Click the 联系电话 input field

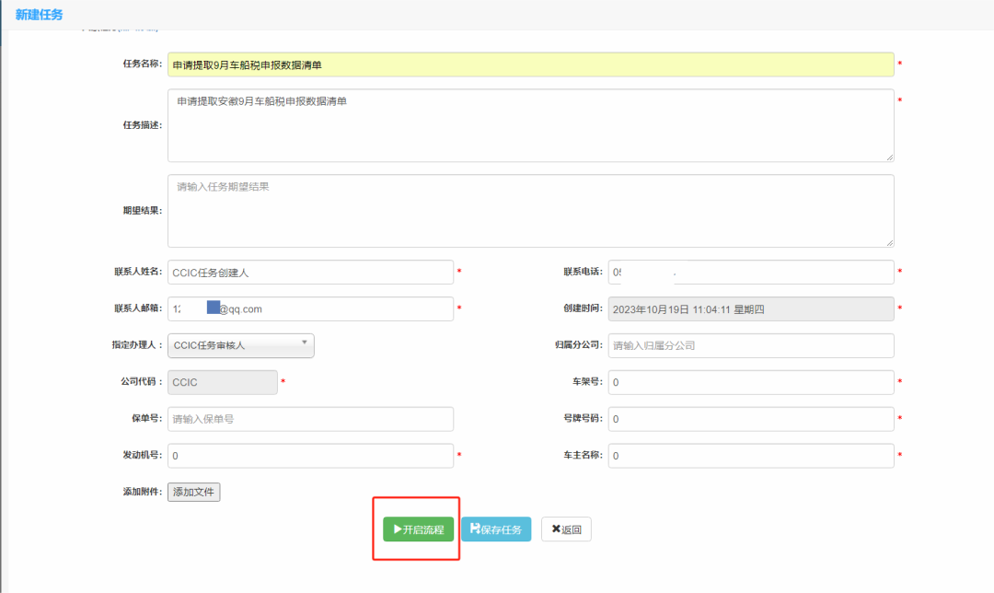[750, 273]
